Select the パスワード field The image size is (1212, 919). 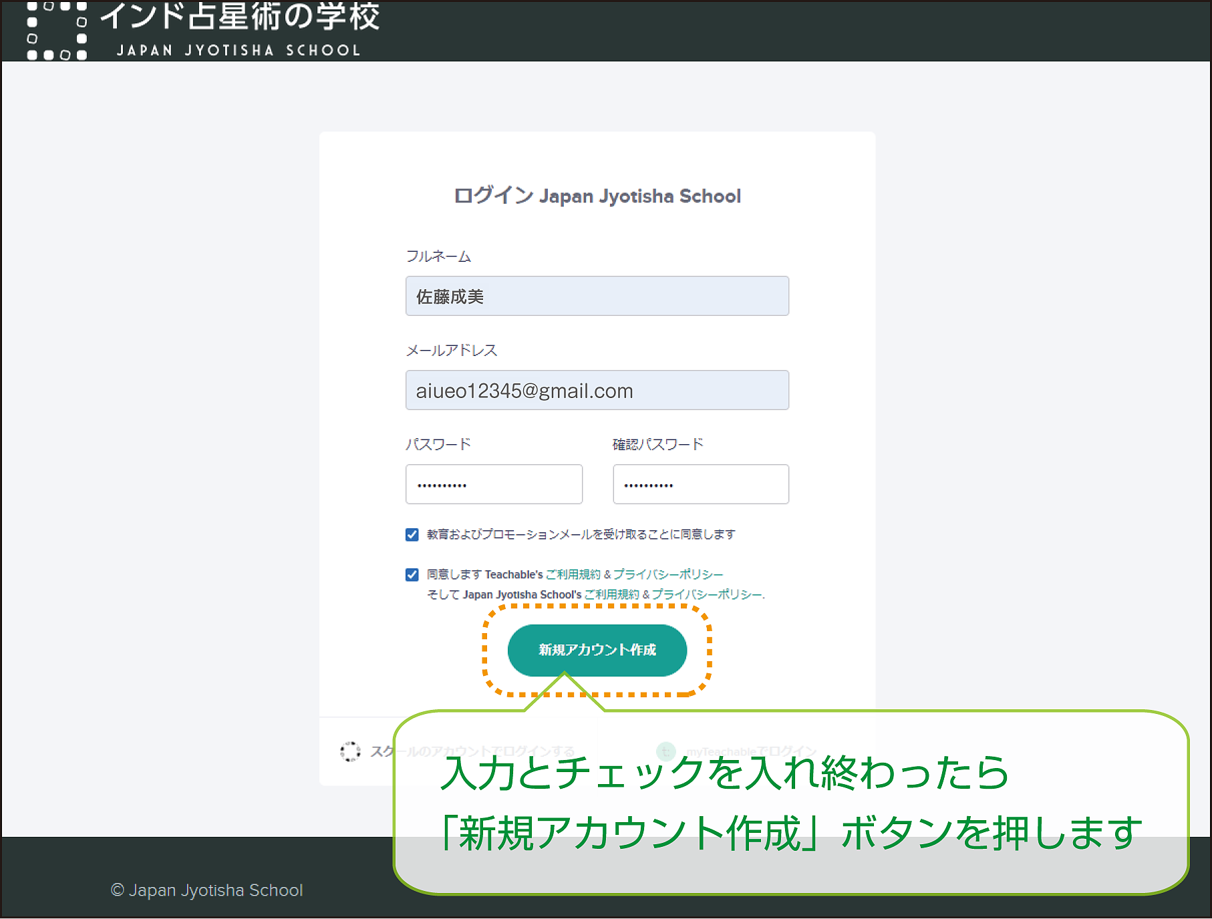(x=494, y=484)
